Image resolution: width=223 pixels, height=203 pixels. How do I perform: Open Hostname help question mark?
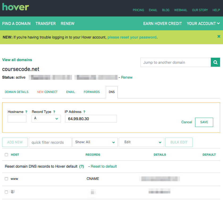tap(26, 112)
